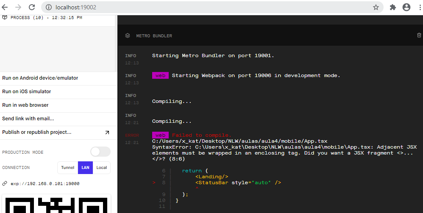Viewport: 423px width, 213px height.
Task: Click the Expo QR code image
Action: pos(56,204)
